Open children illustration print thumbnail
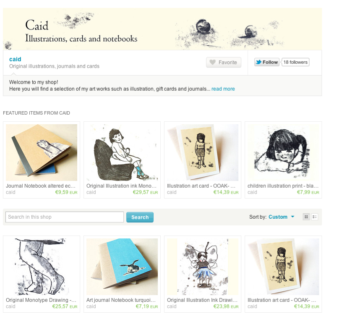The width and height of the screenshot is (339, 314). [x=283, y=152]
